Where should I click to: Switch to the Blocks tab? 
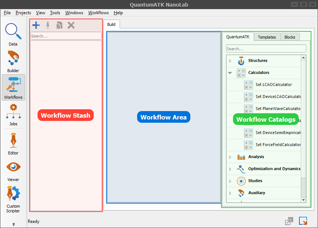click(290, 37)
